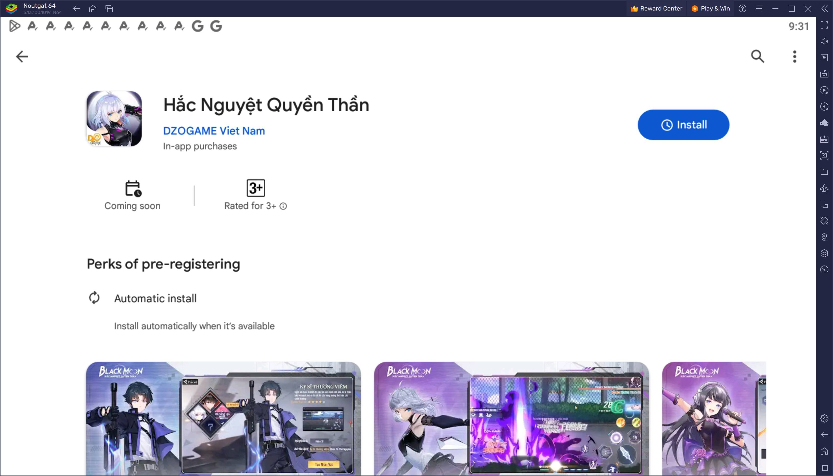The image size is (833, 476).
Task: Click the volume speaker icon in sidebar
Action: [x=824, y=41]
